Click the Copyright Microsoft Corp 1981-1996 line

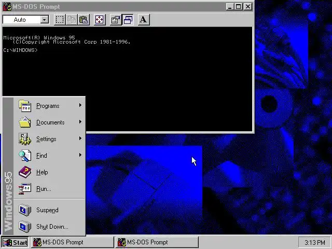[72, 42]
